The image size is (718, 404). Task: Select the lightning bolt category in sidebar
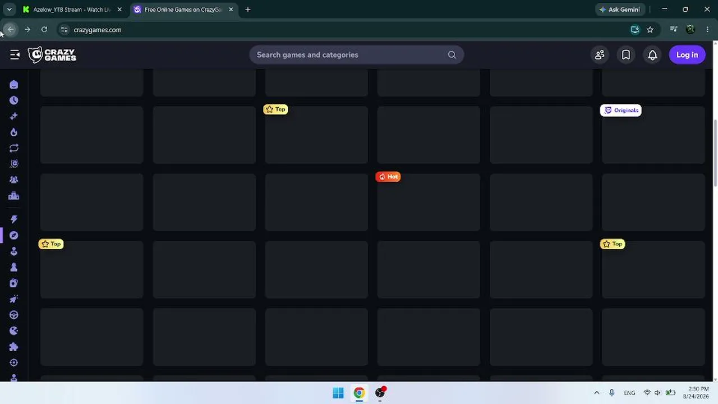pyautogui.click(x=14, y=219)
